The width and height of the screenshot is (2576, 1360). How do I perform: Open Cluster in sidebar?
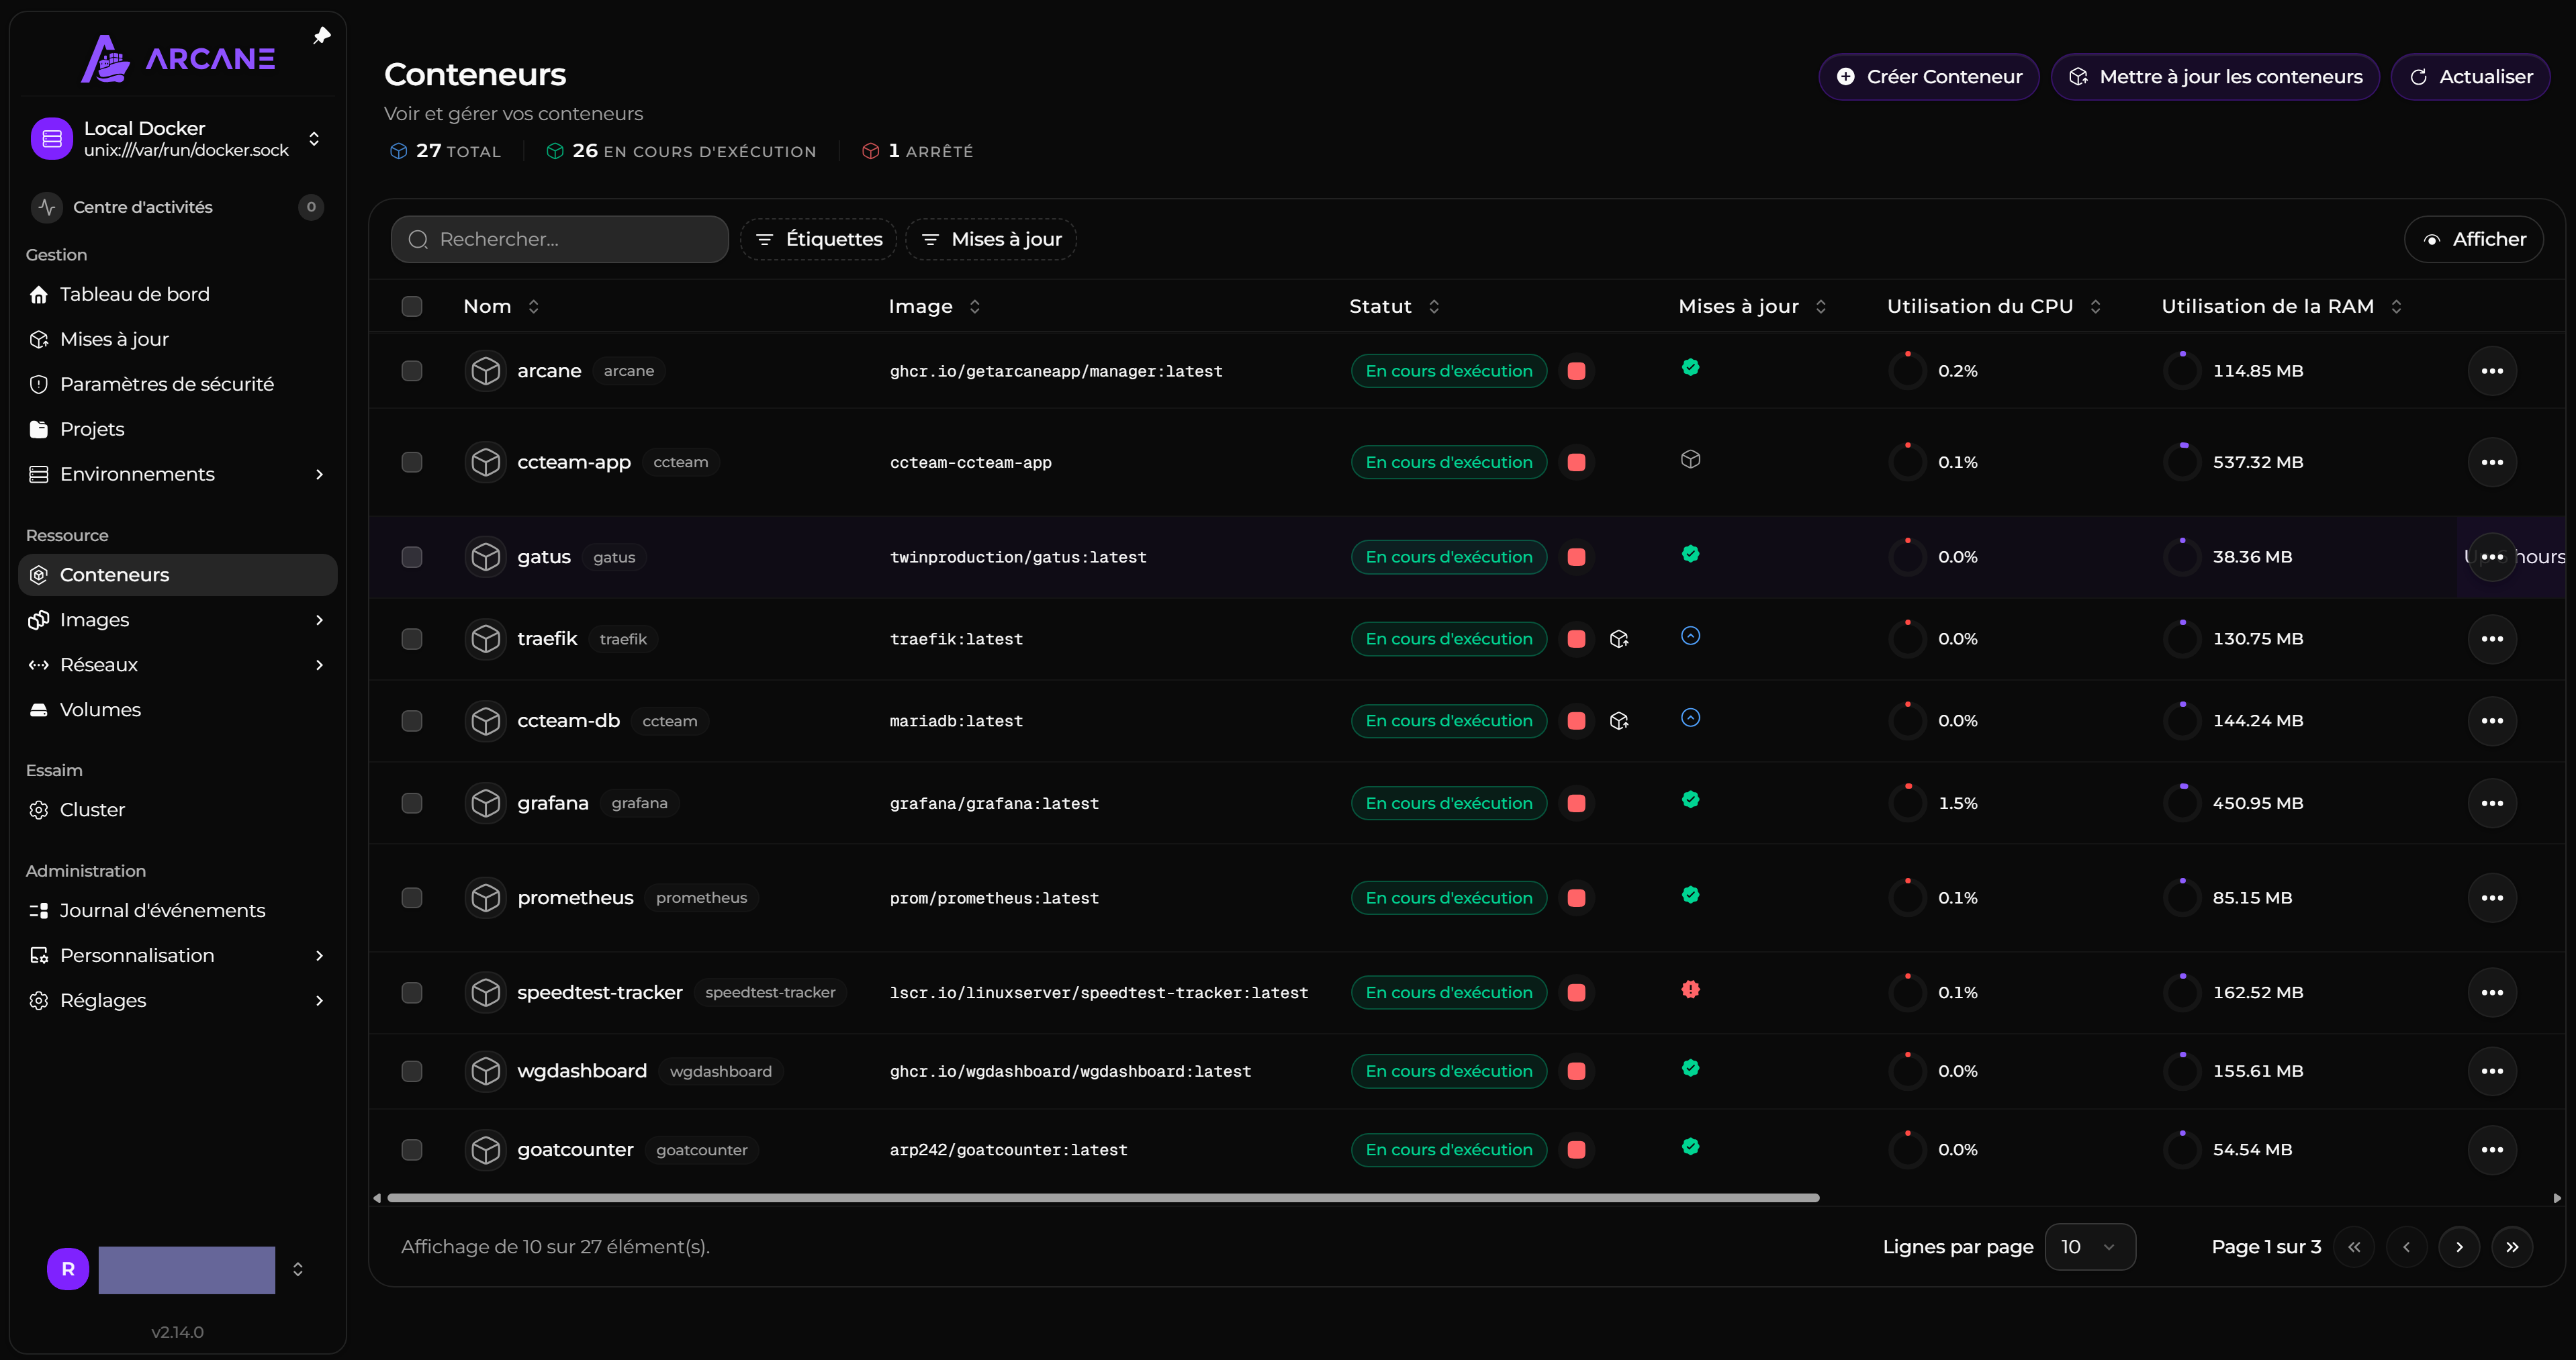[178, 810]
